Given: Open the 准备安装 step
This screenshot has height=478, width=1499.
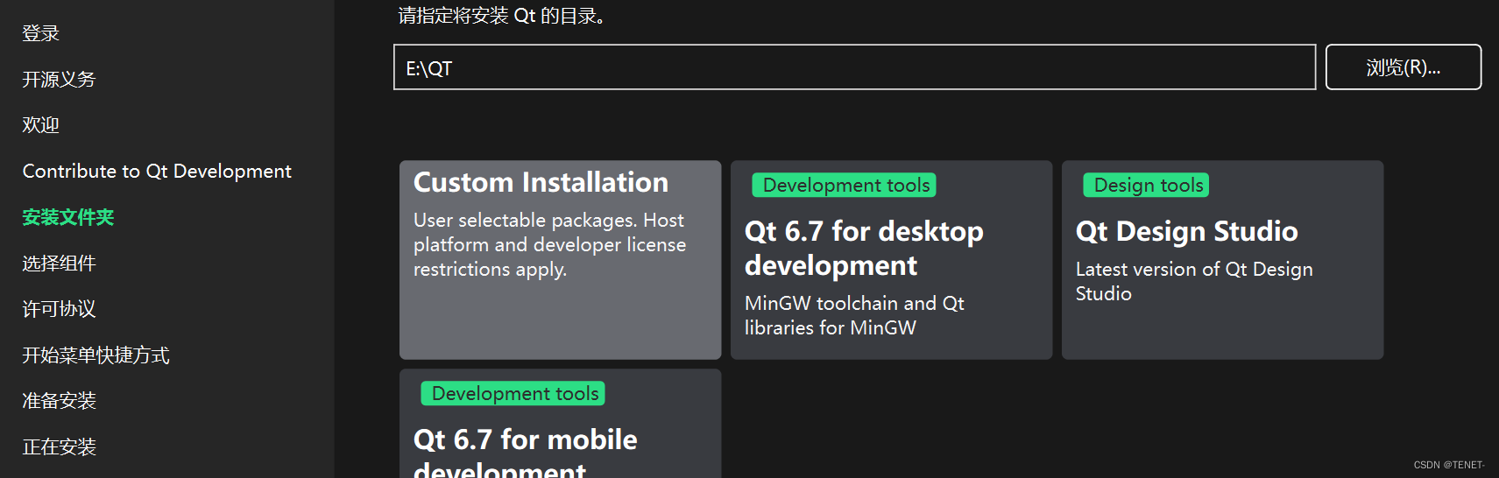Looking at the screenshot, I should click(59, 401).
